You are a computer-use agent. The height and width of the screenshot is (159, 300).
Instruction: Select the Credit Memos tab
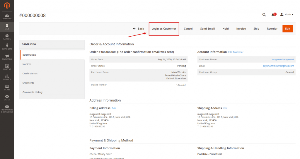pyautogui.click(x=30, y=73)
